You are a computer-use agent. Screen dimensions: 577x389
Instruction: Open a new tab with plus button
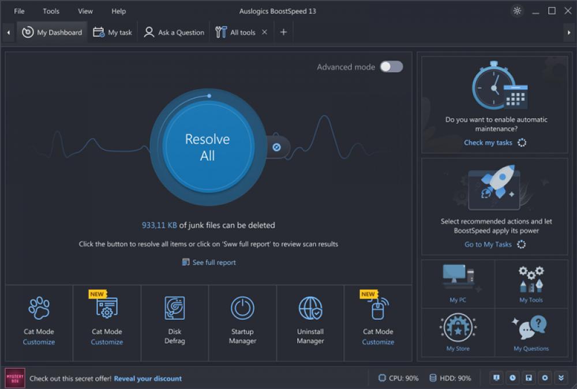point(283,32)
